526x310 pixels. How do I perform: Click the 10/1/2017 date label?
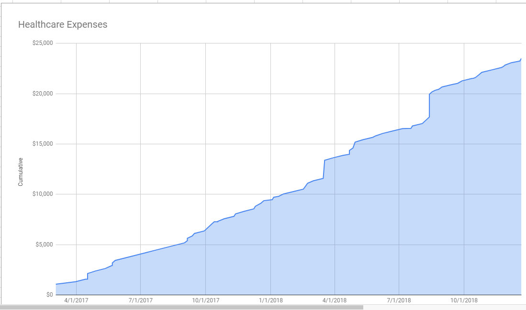point(205,300)
